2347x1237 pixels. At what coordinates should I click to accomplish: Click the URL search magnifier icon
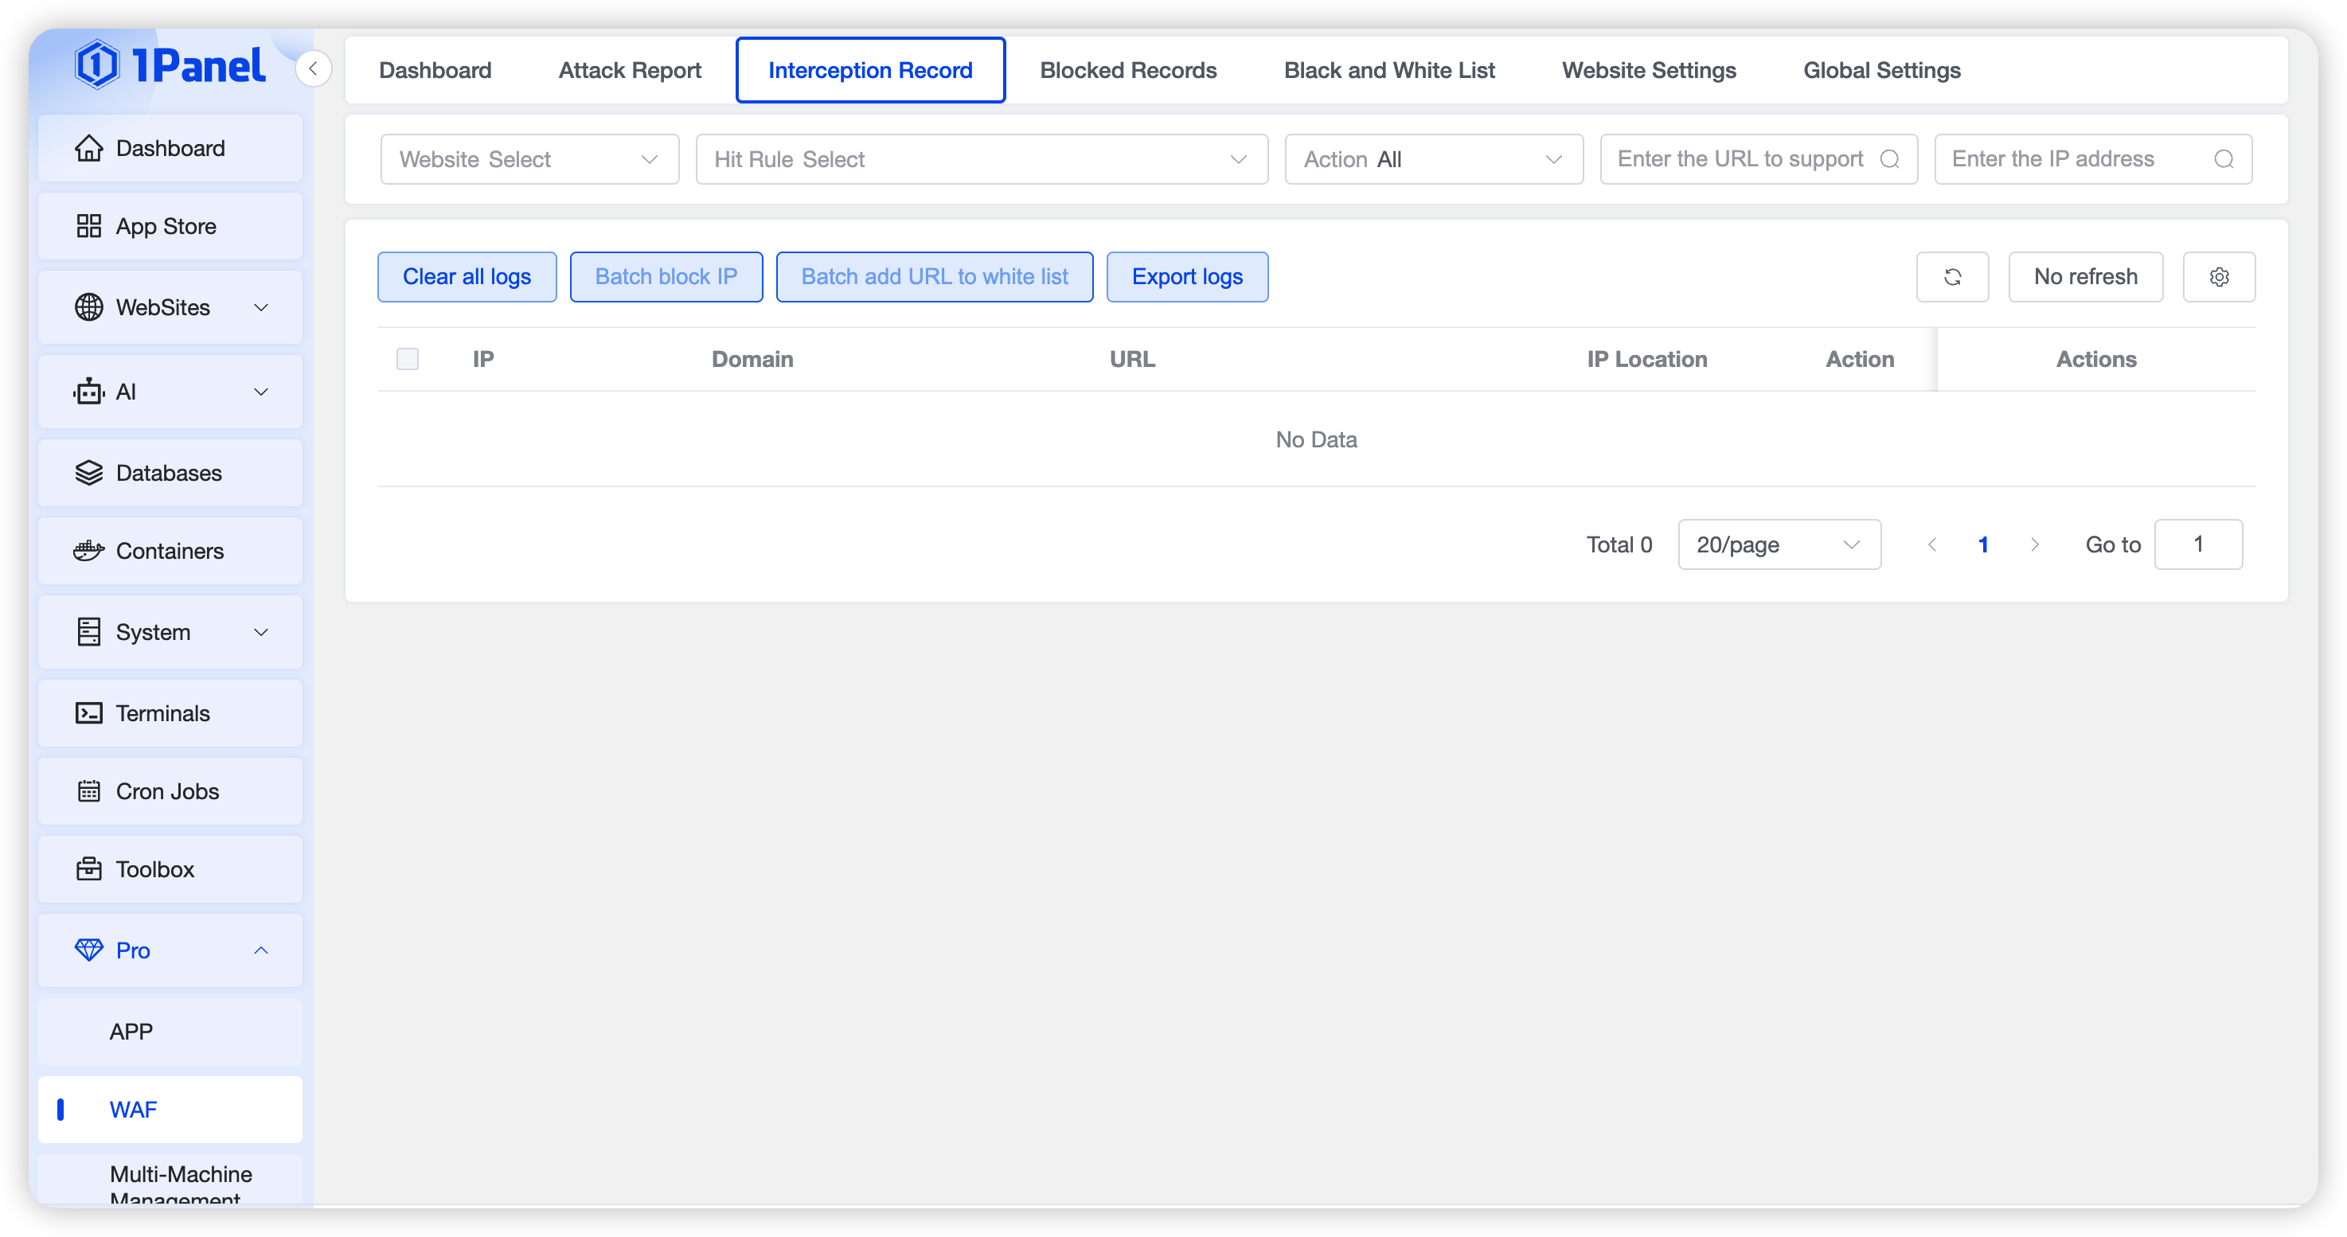pos(1890,159)
